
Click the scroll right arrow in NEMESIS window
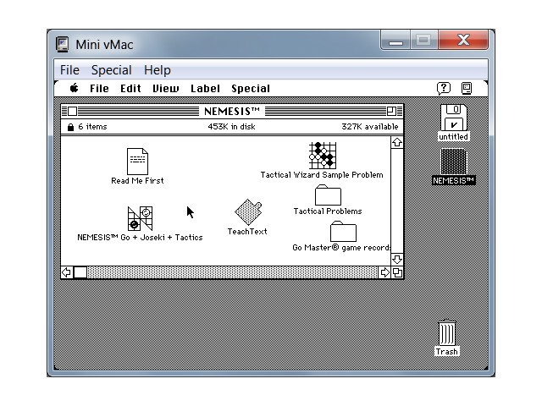point(384,272)
